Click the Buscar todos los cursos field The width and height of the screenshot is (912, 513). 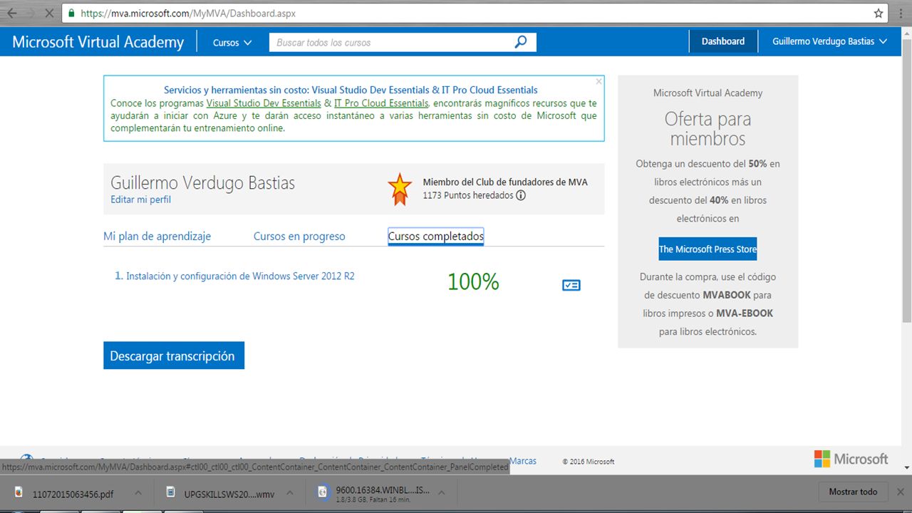click(x=392, y=42)
